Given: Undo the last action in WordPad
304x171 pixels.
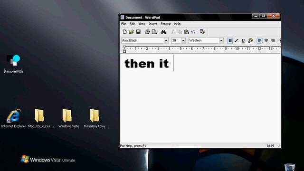Looking at the screenshot, I should pyautogui.click(x=193, y=32).
